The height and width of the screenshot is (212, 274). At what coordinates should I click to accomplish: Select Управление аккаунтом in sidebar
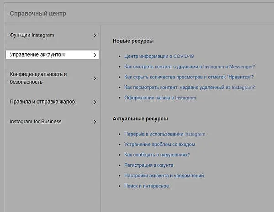point(37,55)
